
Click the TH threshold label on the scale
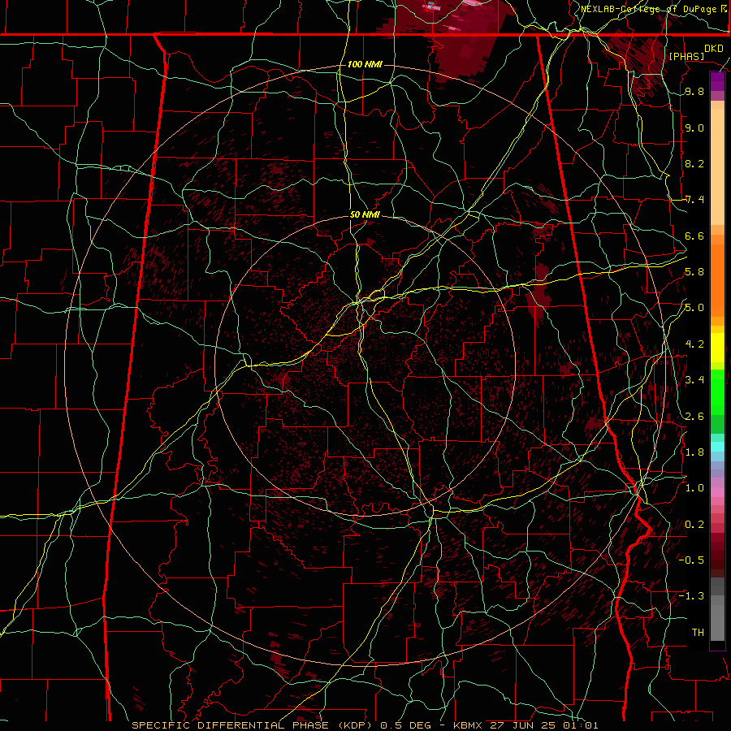coord(698,633)
